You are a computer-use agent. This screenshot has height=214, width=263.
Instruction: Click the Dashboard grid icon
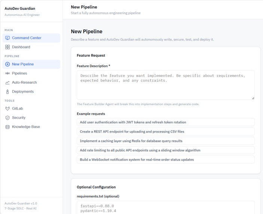[x=7, y=47]
